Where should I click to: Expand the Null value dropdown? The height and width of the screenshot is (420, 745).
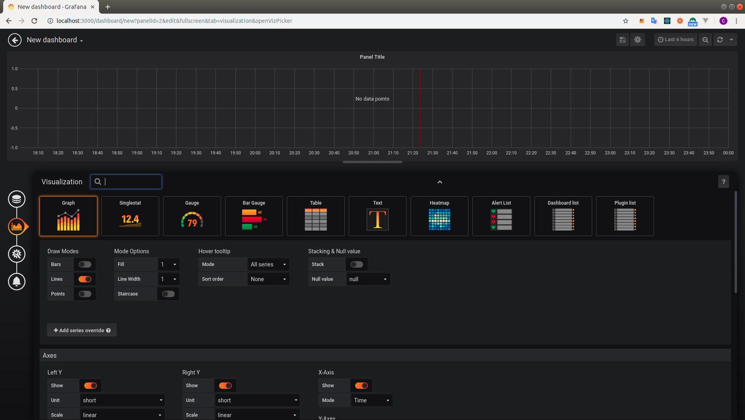click(368, 279)
